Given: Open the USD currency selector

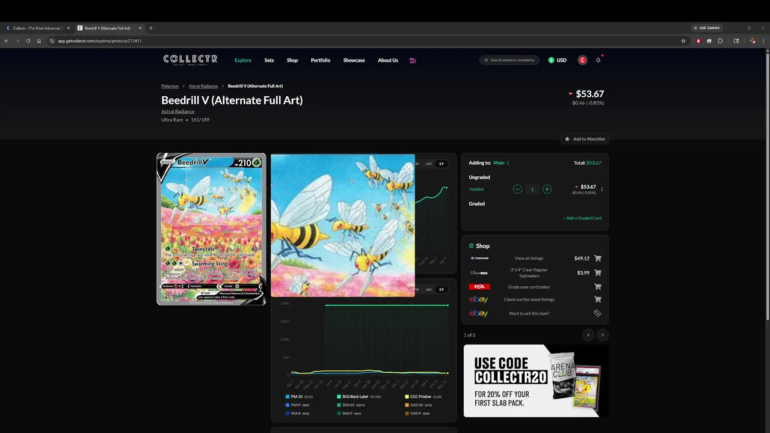Looking at the screenshot, I should coord(558,60).
